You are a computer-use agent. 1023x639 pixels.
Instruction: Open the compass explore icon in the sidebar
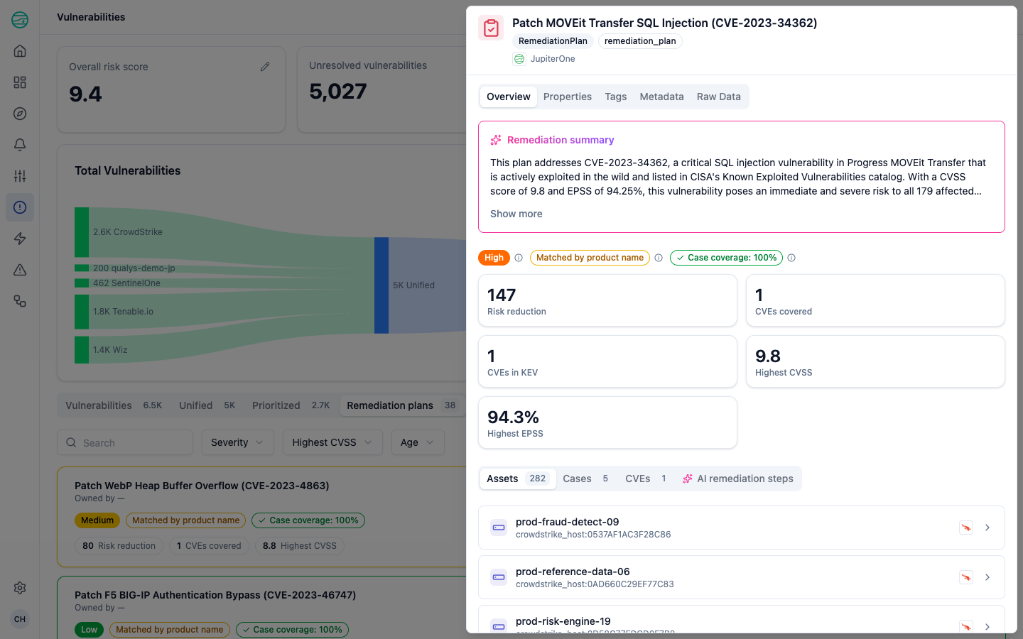pyautogui.click(x=20, y=114)
